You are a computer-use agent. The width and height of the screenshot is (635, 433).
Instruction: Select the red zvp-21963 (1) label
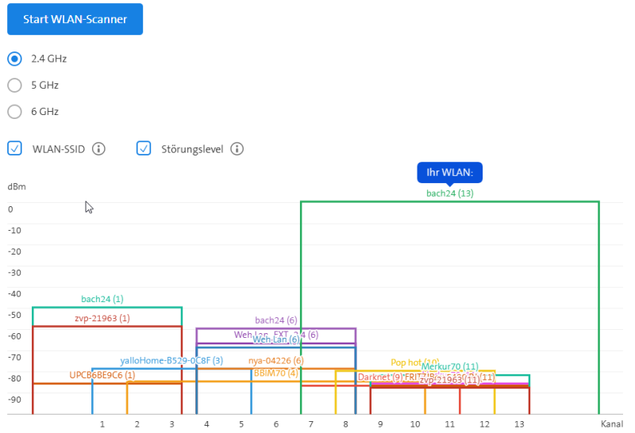(x=102, y=318)
